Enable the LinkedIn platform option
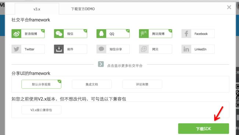 click(198, 49)
